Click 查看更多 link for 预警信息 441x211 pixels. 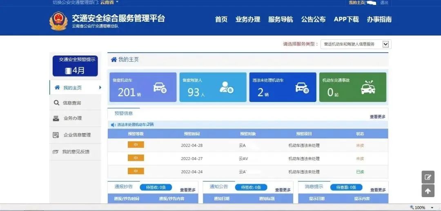[377, 117]
